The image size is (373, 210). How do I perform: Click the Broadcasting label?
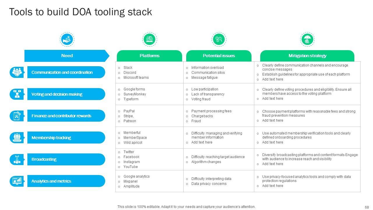pyautogui.click(x=44, y=159)
